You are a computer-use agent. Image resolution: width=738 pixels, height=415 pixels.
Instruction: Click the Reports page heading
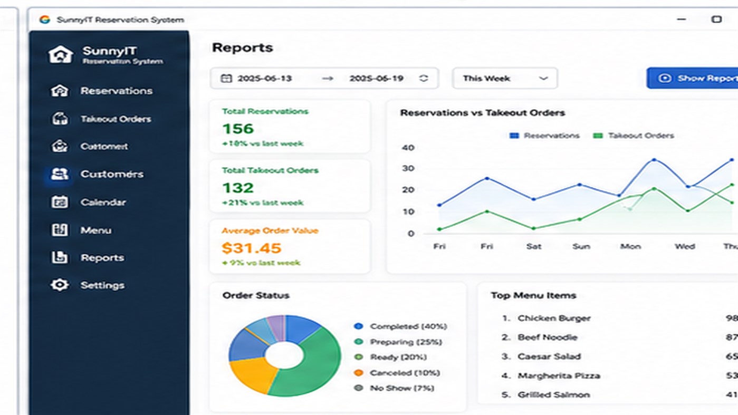pos(242,47)
